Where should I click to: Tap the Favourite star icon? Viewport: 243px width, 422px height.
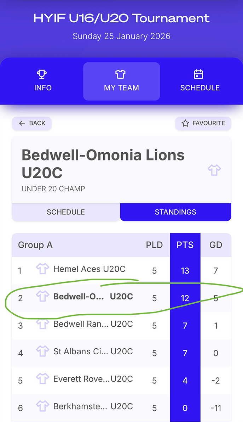coord(185,123)
